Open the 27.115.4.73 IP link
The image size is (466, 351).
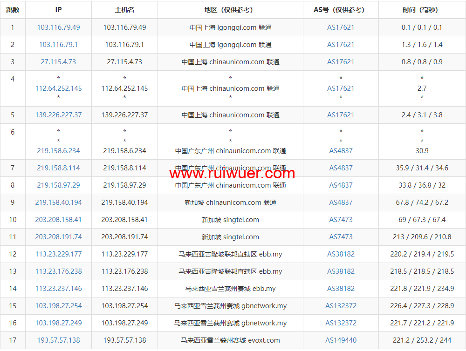point(58,62)
